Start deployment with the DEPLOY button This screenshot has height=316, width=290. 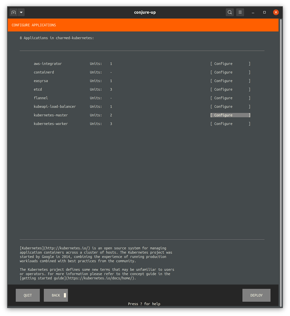click(256, 295)
